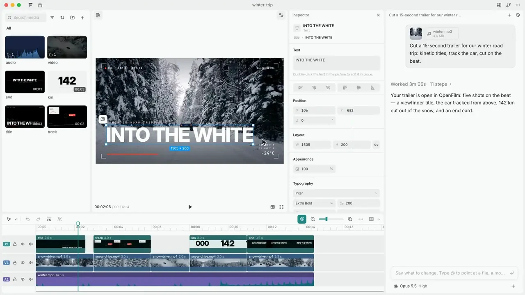This screenshot has width=525, height=295.
Task: Create a new media folder
Action: click(72, 18)
